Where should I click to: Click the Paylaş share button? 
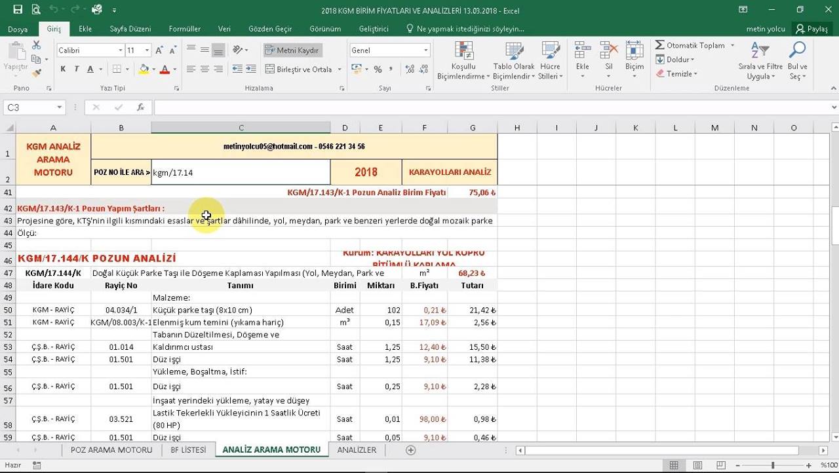pos(811,29)
